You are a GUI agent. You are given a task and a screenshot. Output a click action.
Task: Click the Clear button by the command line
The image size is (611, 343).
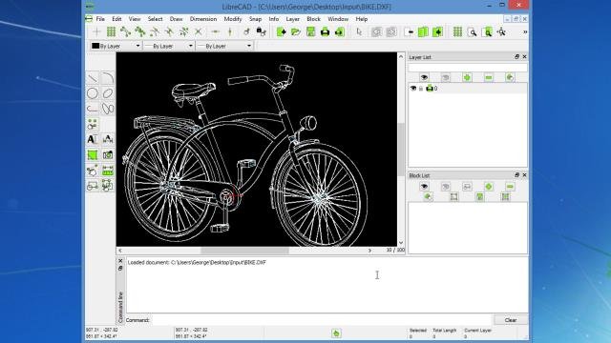511,320
